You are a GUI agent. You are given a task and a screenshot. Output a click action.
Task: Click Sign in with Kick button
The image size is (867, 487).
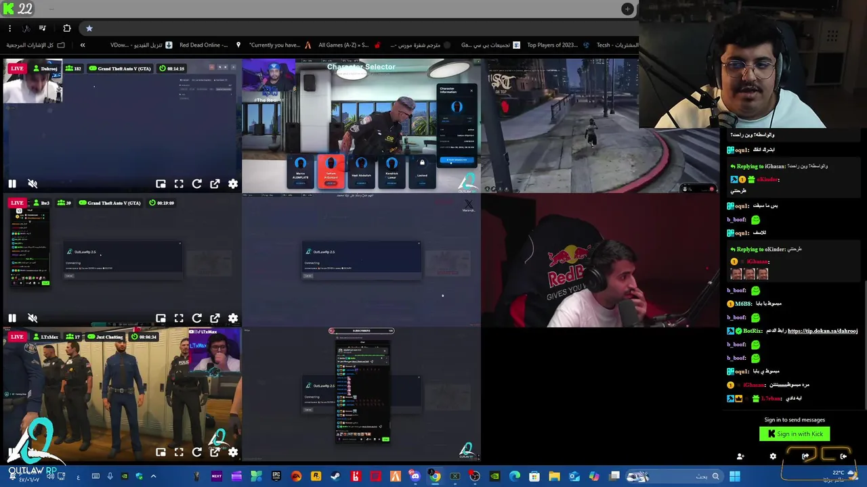click(795, 434)
